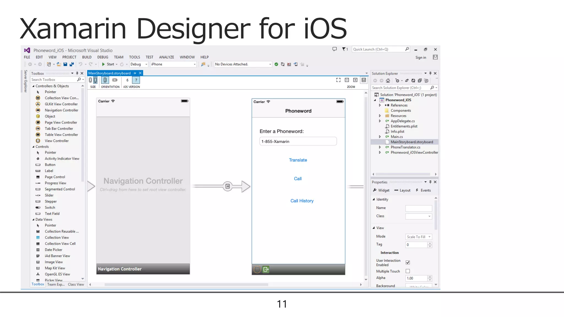The width and height of the screenshot is (564, 317).
Task: Click the Quick Launch search field
Action: pyautogui.click(x=381, y=49)
